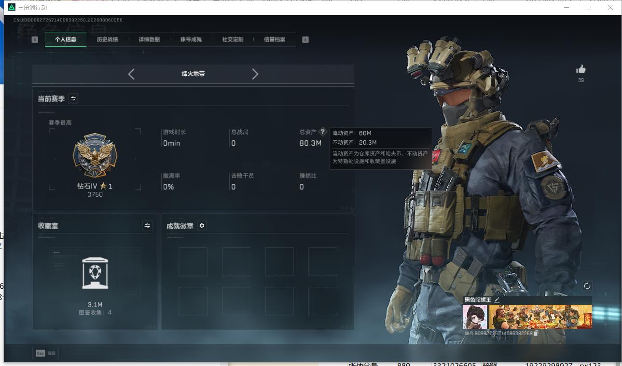Screen dimensions: 622x366
Task: Go to the 社交定制 tab
Action: click(x=233, y=40)
